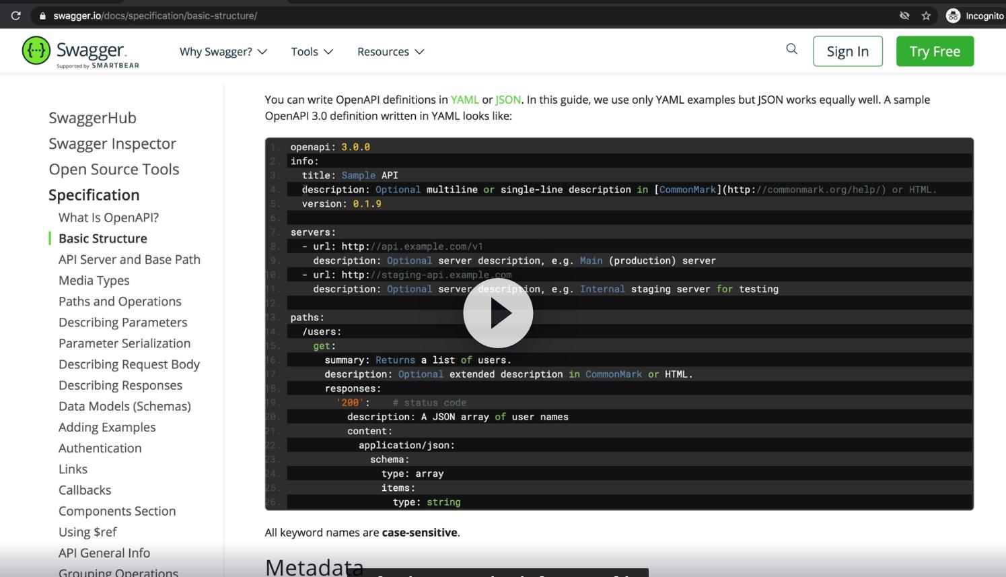Open the Resources dropdown menu

coord(390,52)
